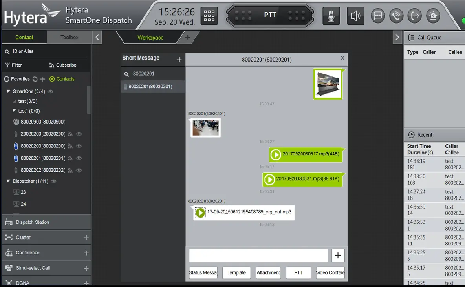Viewport: 465px width, 287px height.
Task: Select the Favorites radio button
Action: (x=7, y=79)
